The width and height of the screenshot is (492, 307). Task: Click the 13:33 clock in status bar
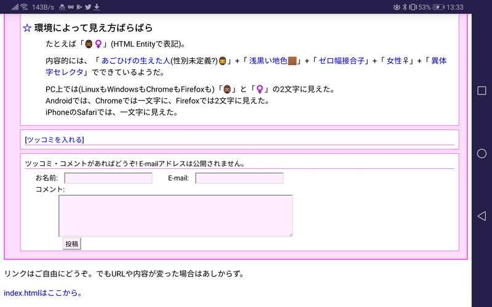click(455, 7)
